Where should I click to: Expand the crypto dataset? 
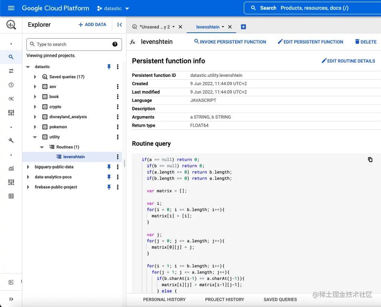(35, 107)
